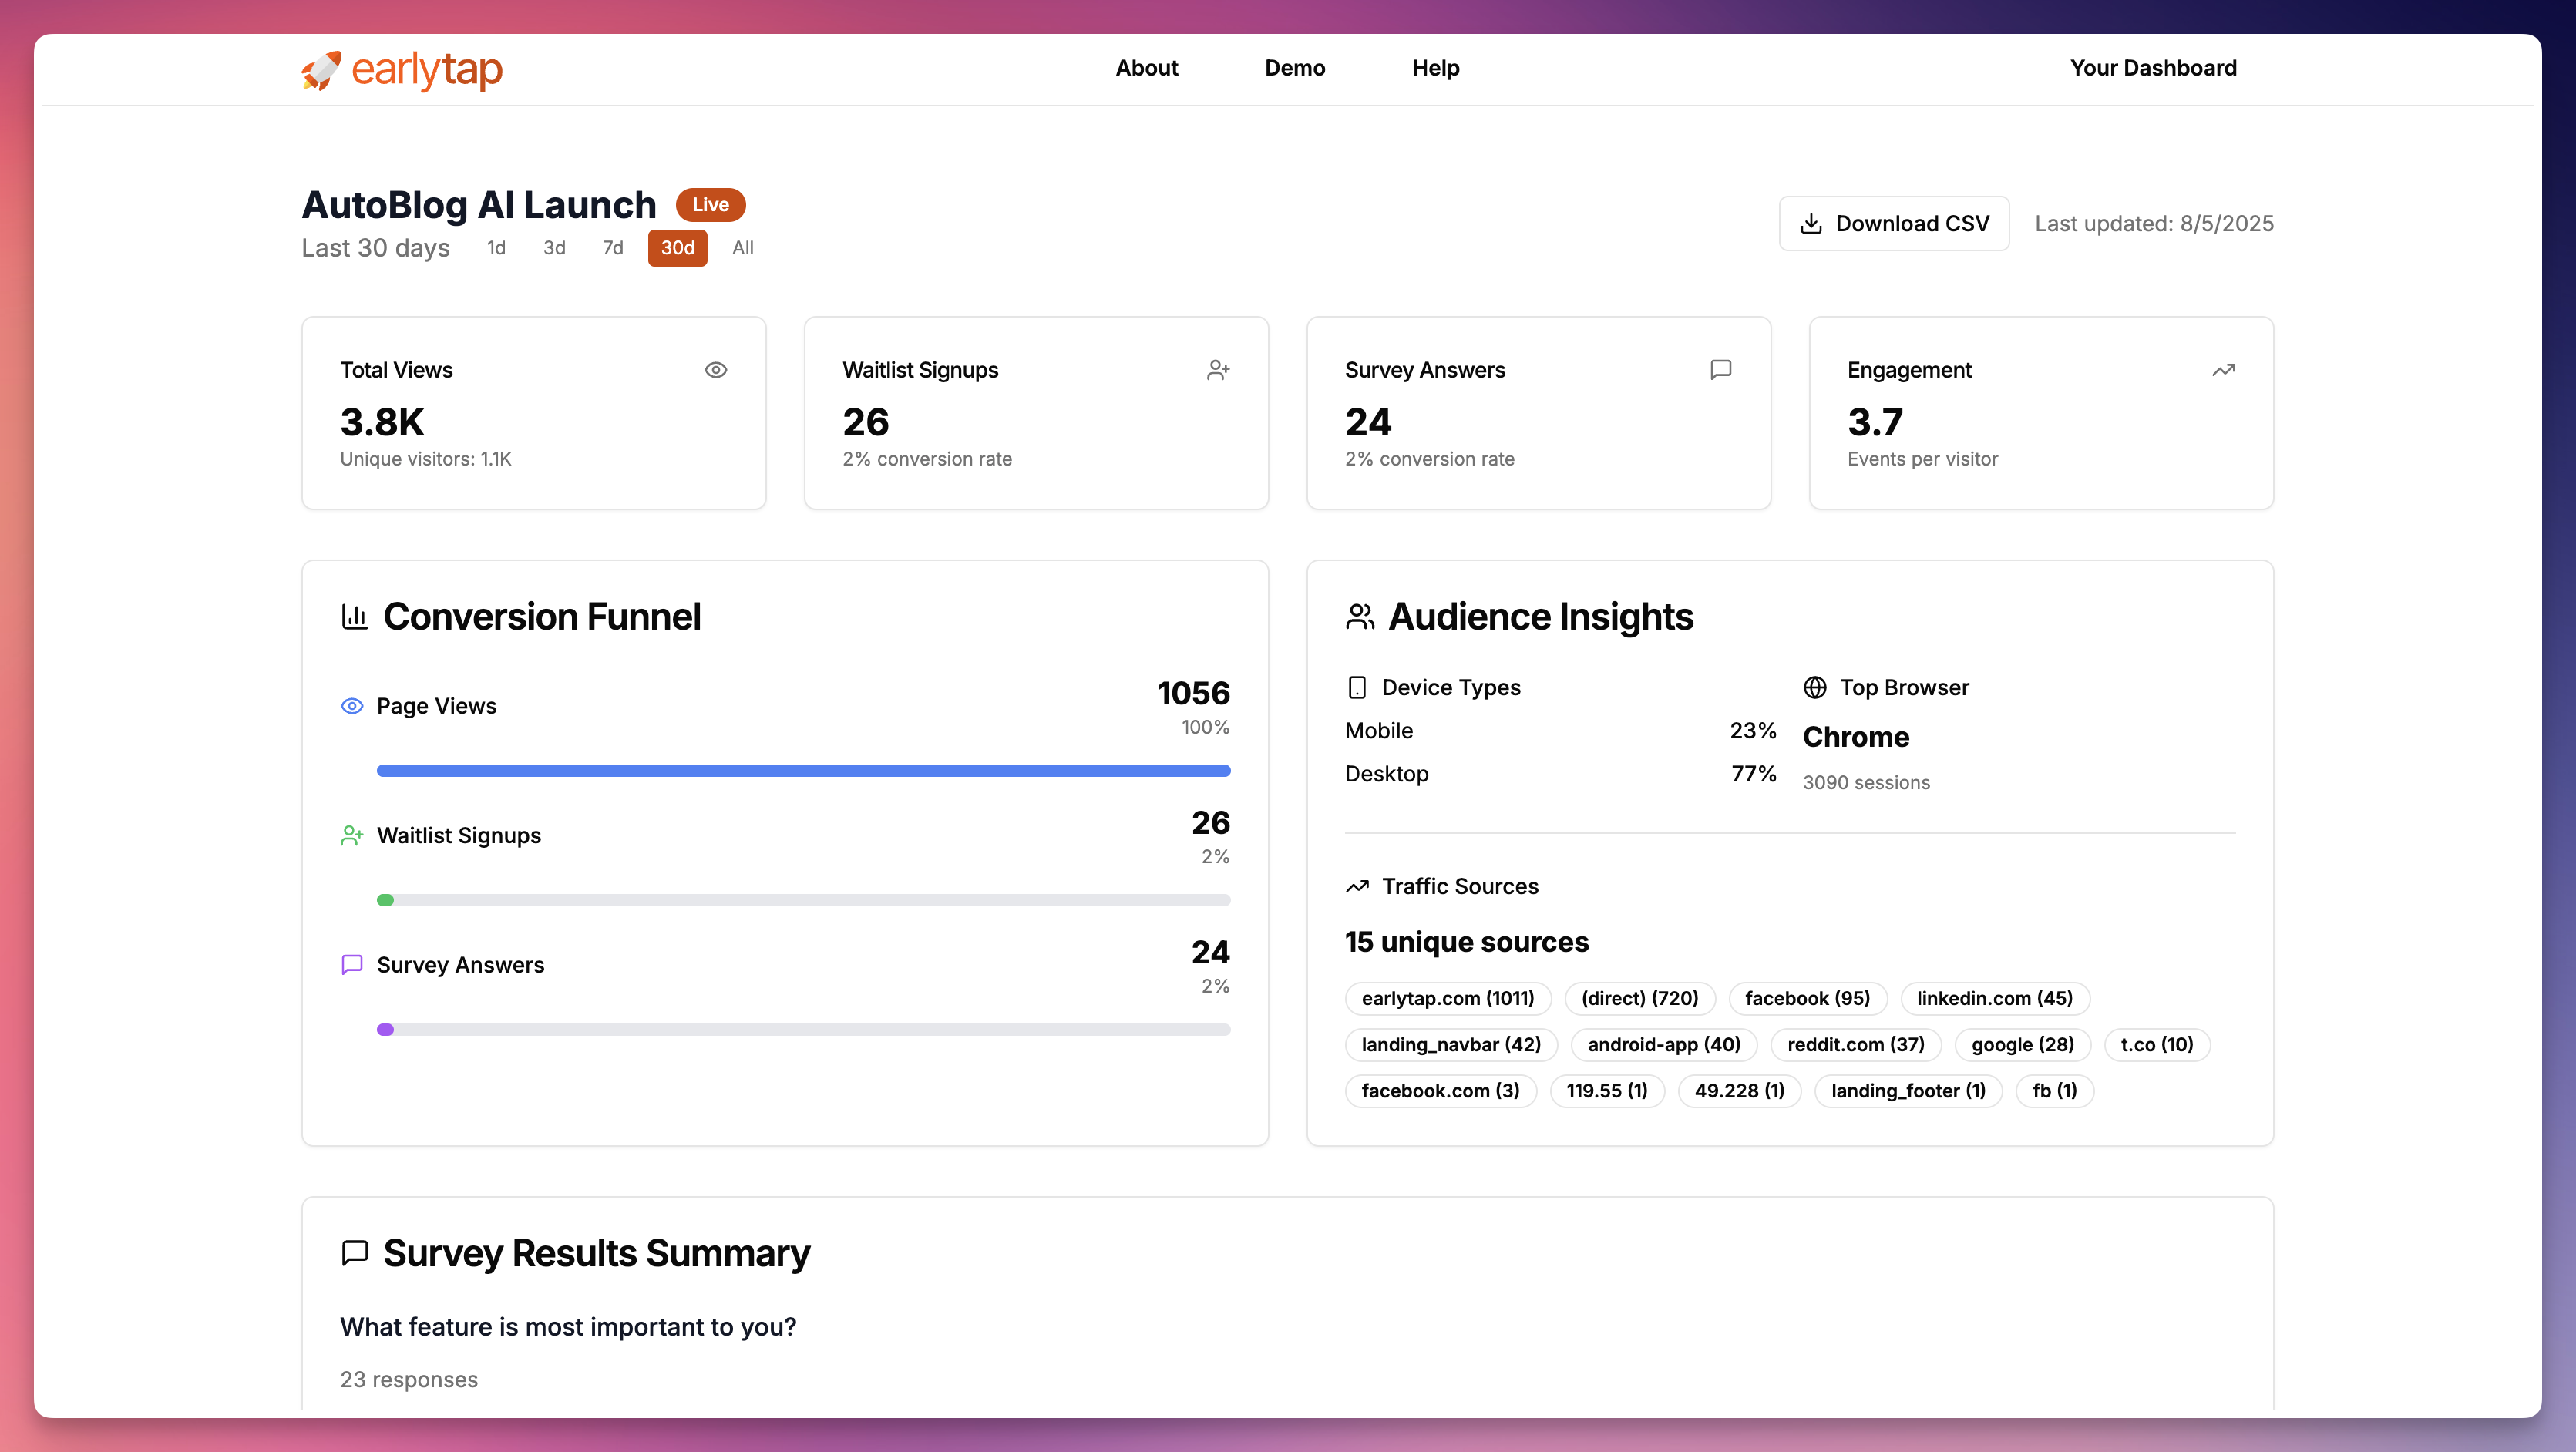Viewport: 2576px width, 1452px height.
Task: Click the '3090 sessions' text
Action: tap(1866, 783)
